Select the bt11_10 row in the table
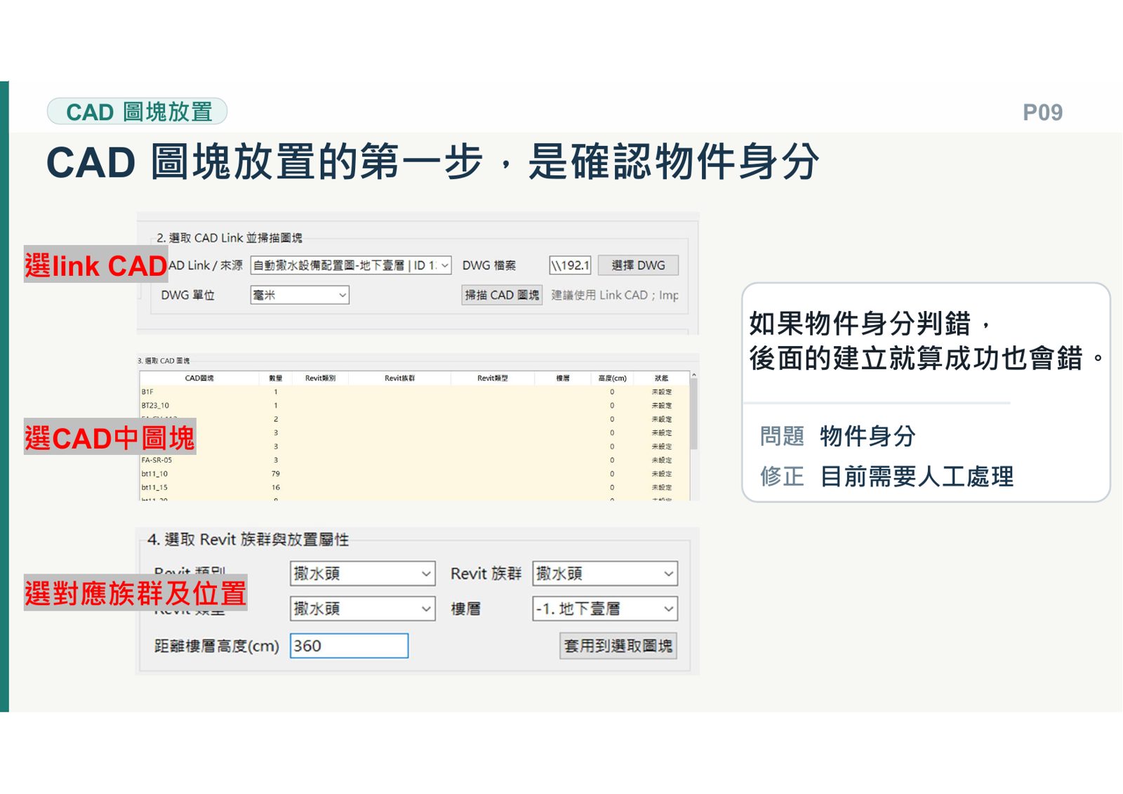This screenshot has height=794, width=1123. [x=414, y=474]
